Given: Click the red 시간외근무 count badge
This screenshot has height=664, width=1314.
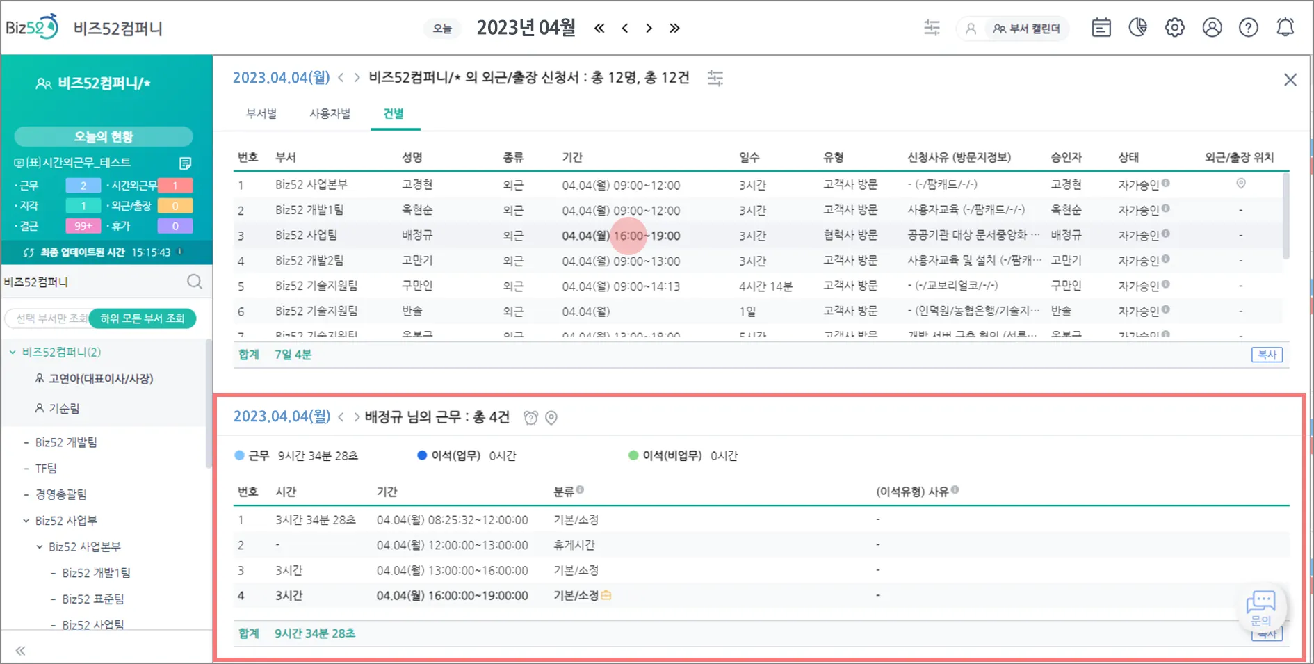Looking at the screenshot, I should tap(175, 186).
